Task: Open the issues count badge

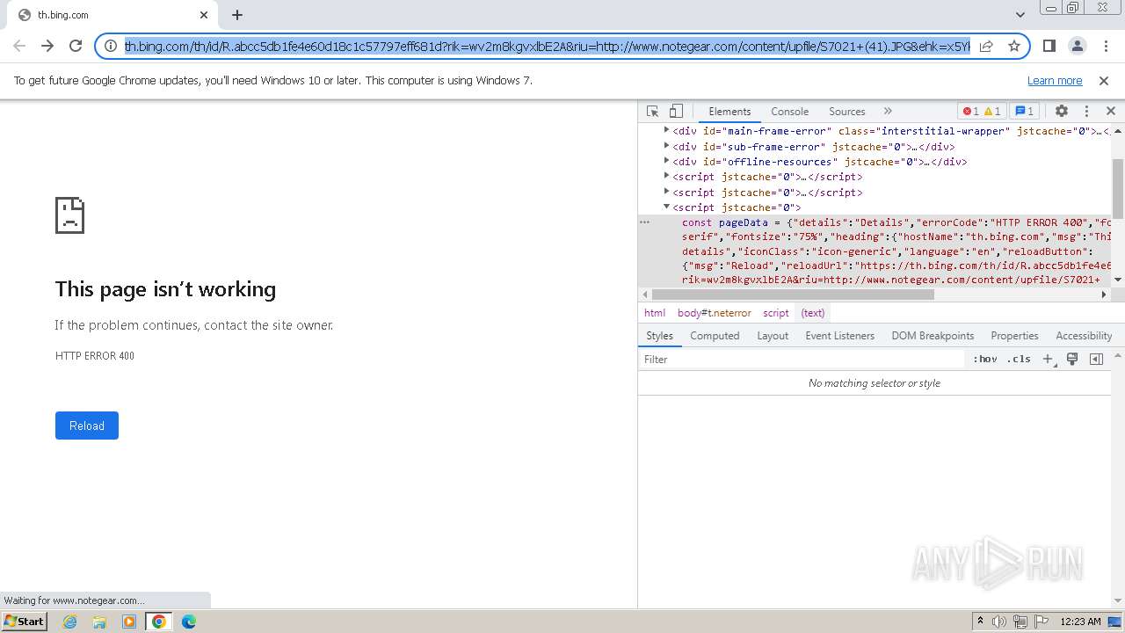Action: click(1024, 112)
